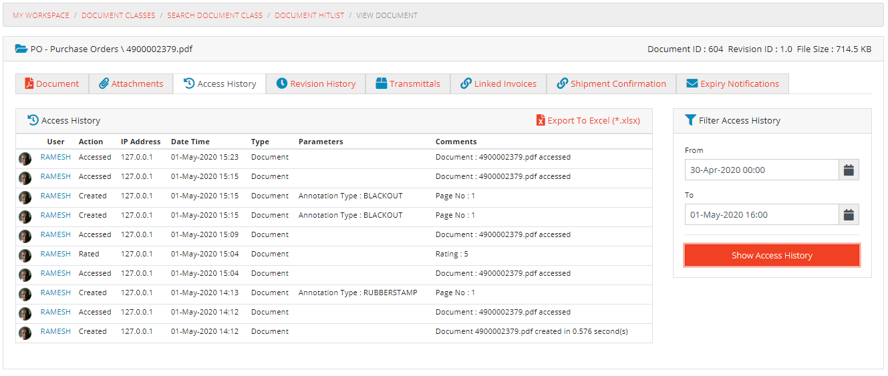Open the Revision History tab
The height and width of the screenshot is (376, 888).
click(x=316, y=83)
